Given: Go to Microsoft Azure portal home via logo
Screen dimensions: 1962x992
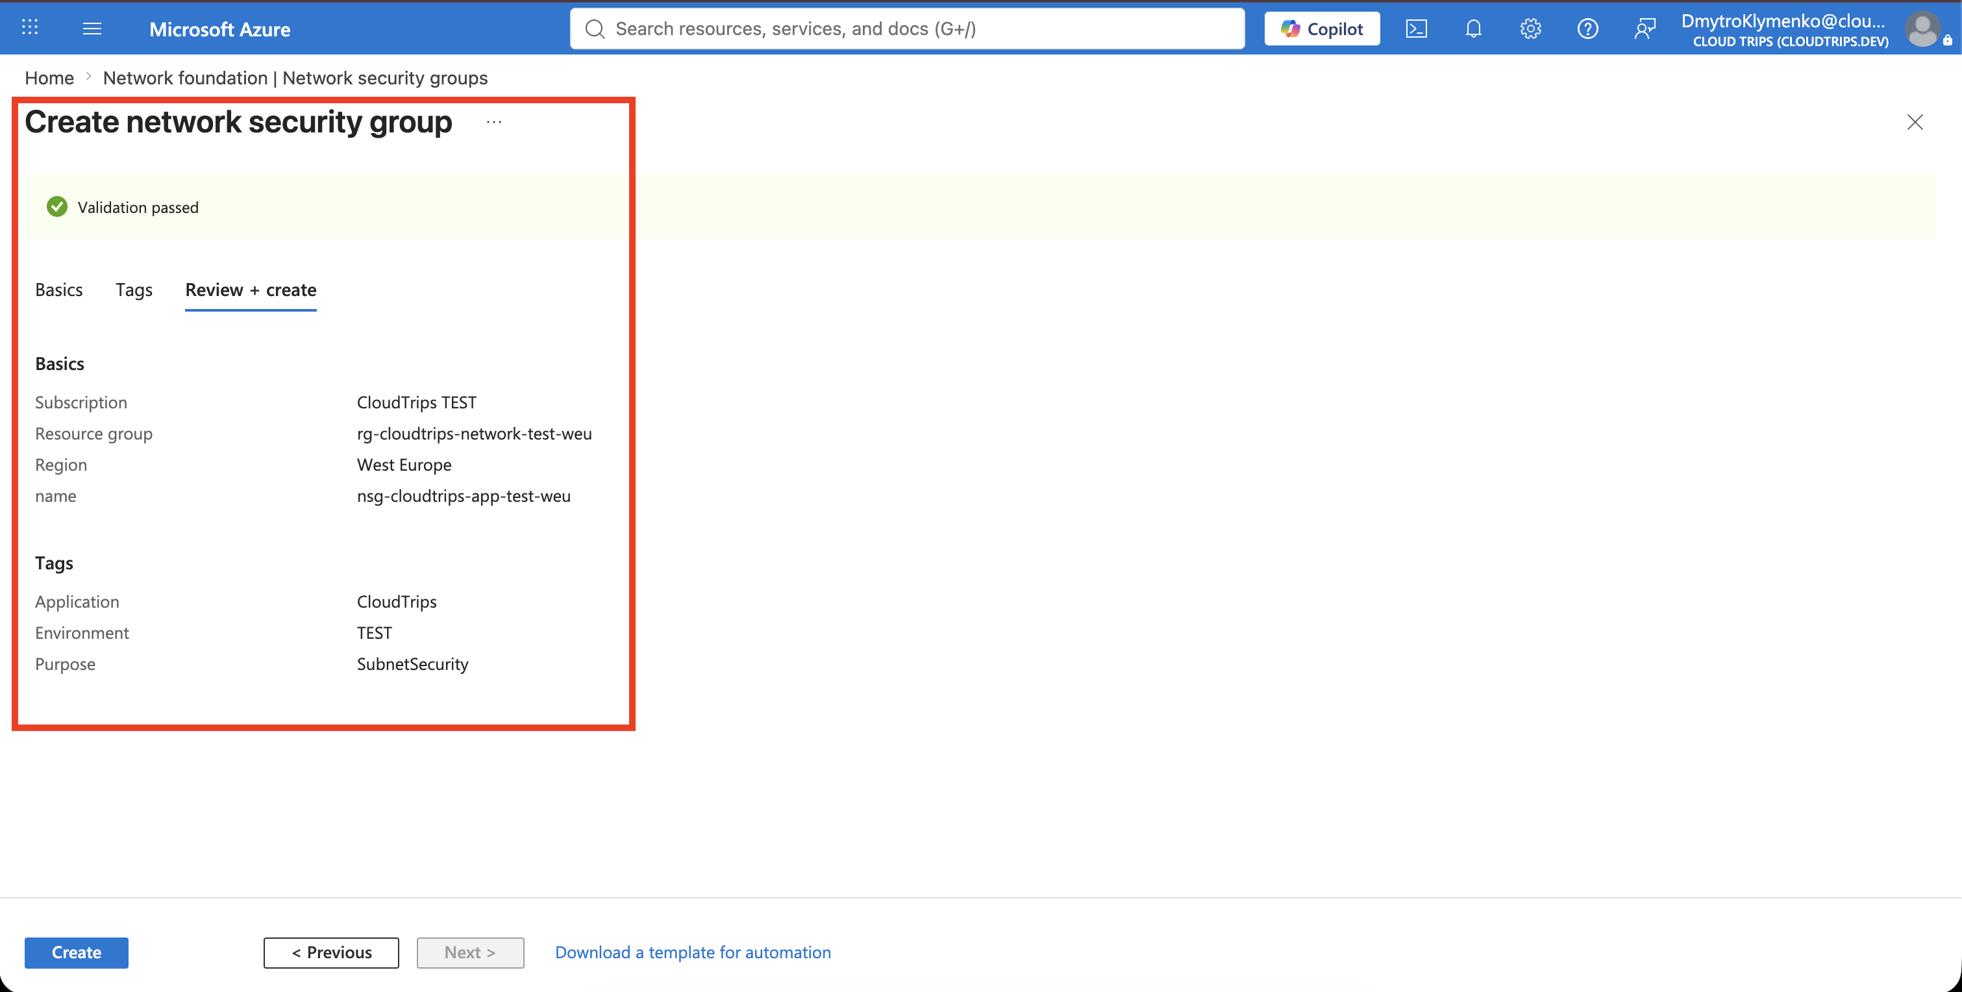Looking at the screenshot, I should tap(219, 29).
